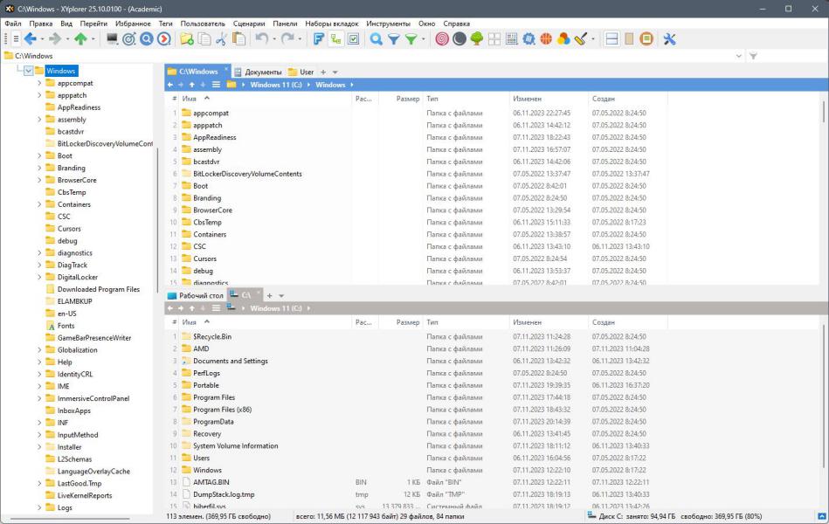The height and width of the screenshot is (524, 829).
Task: Expand the Globalization tree node
Action: pyautogui.click(x=39, y=350)
